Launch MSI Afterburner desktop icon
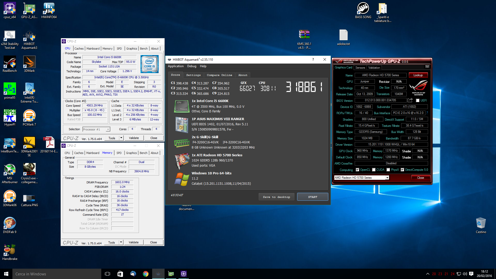This screenshot has height=279, width=496. pos(10,173)
